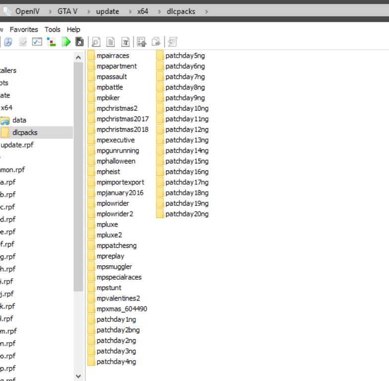Expand the chevron after dlcpacks in breadcrumb
The height and width of the screenshot is (381, 389).
pyautogui.click(x=206, y=11)
